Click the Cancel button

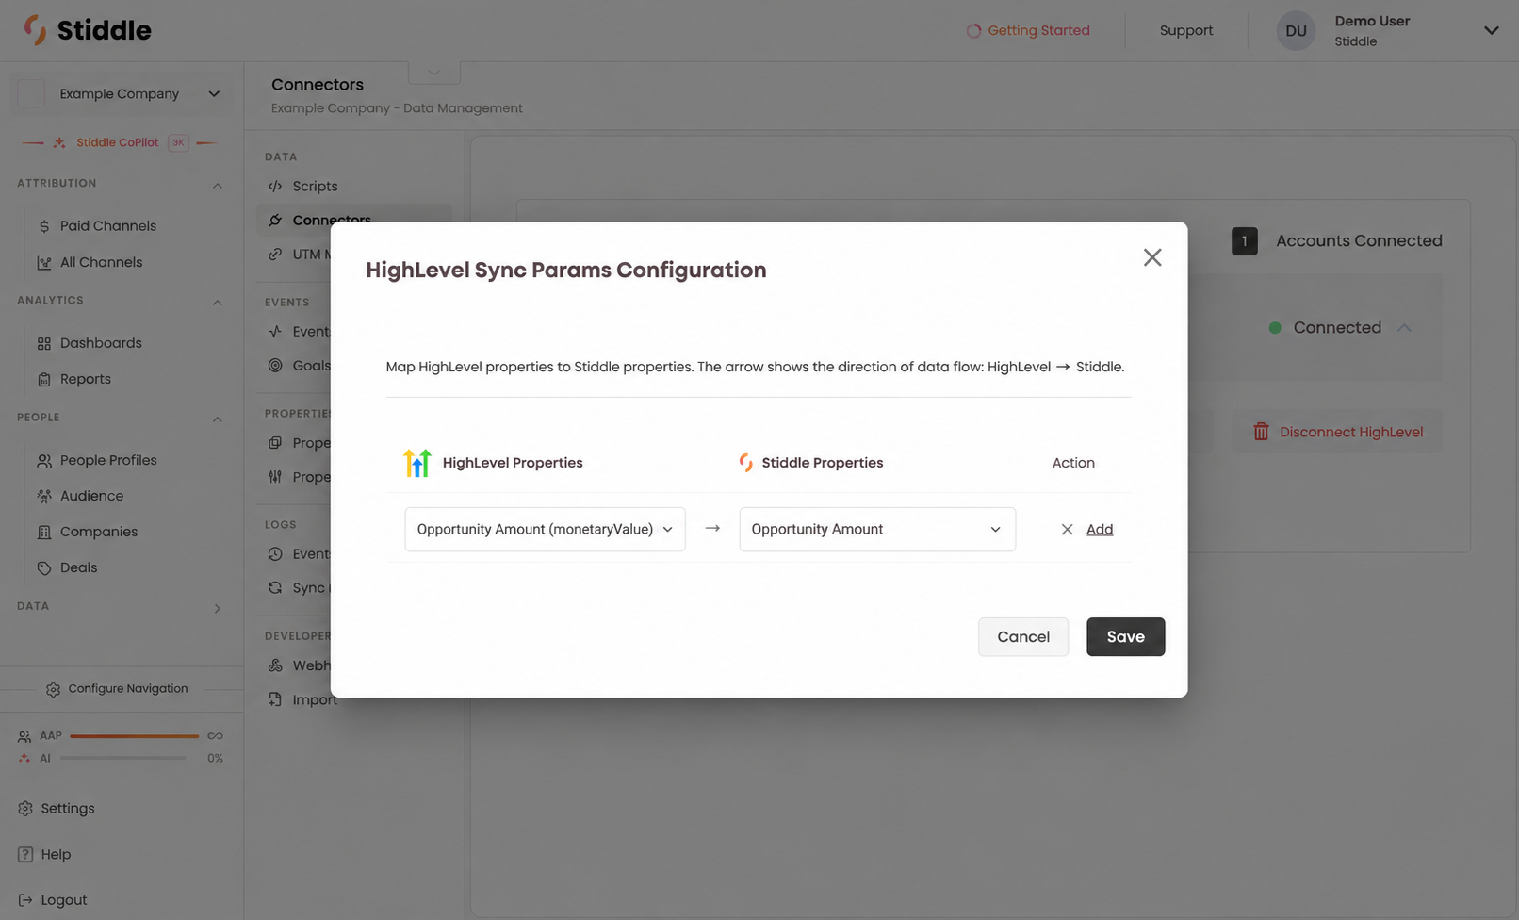click(1022, 637)
